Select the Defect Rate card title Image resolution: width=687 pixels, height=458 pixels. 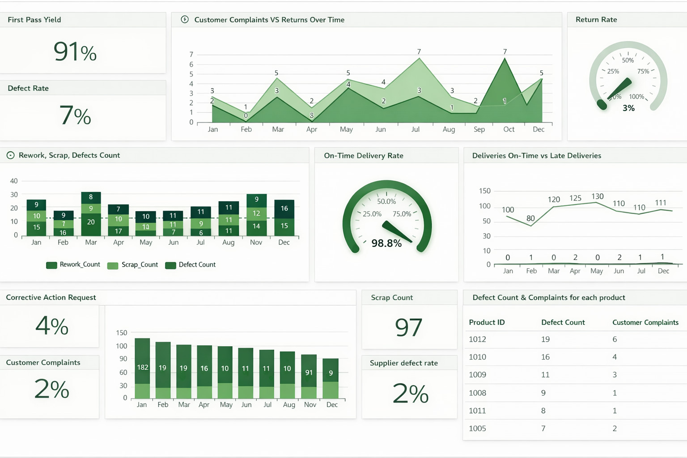click(x=28, y=88)
